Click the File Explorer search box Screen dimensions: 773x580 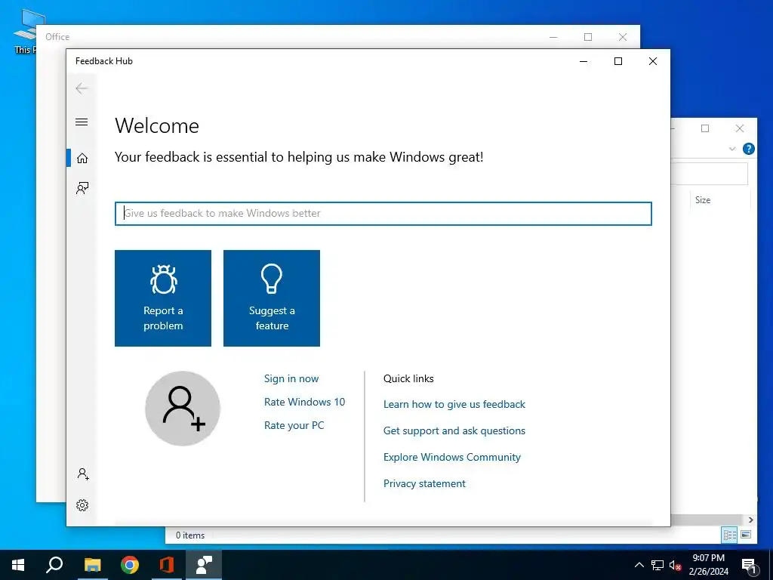tap(710, 174)
